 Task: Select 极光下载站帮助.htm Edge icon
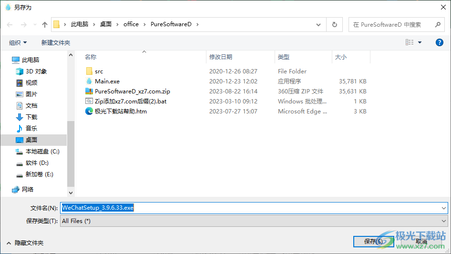(x=89, y=111)
